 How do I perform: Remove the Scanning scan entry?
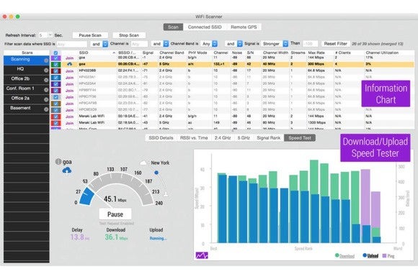[x=46, y=60]
